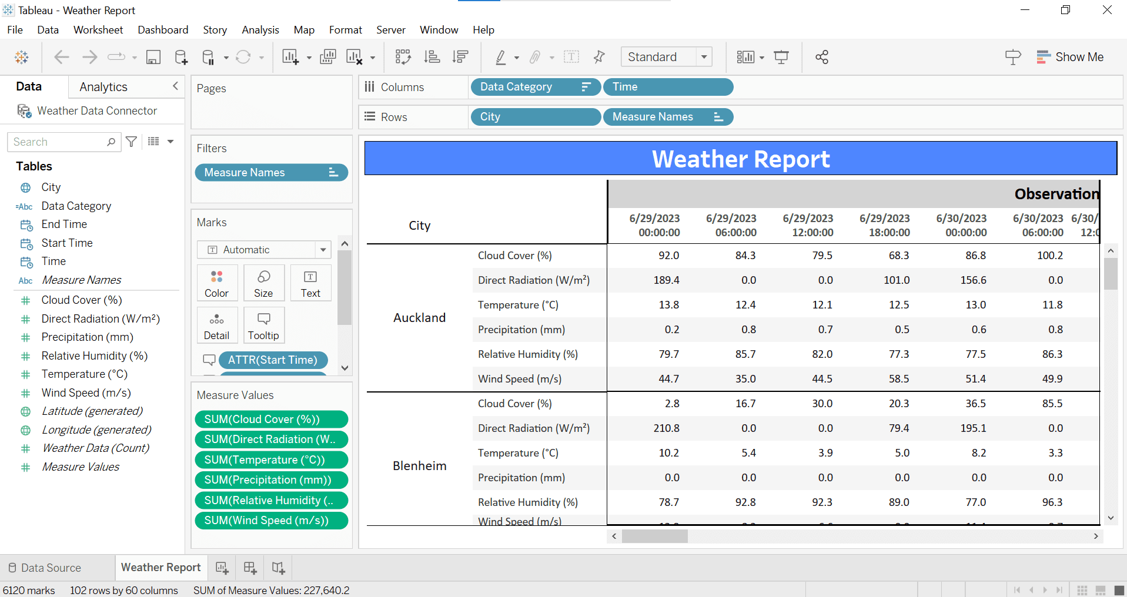Click the Filter icon beside Search box

[x=132, y=142]
